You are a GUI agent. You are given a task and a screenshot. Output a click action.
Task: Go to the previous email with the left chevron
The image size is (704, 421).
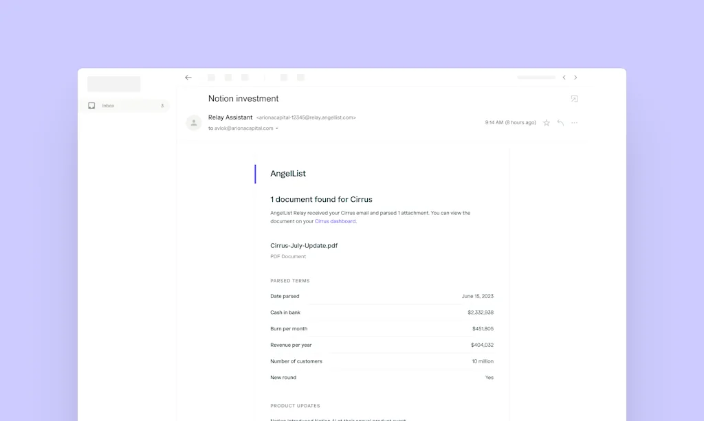tap(564, 78)
